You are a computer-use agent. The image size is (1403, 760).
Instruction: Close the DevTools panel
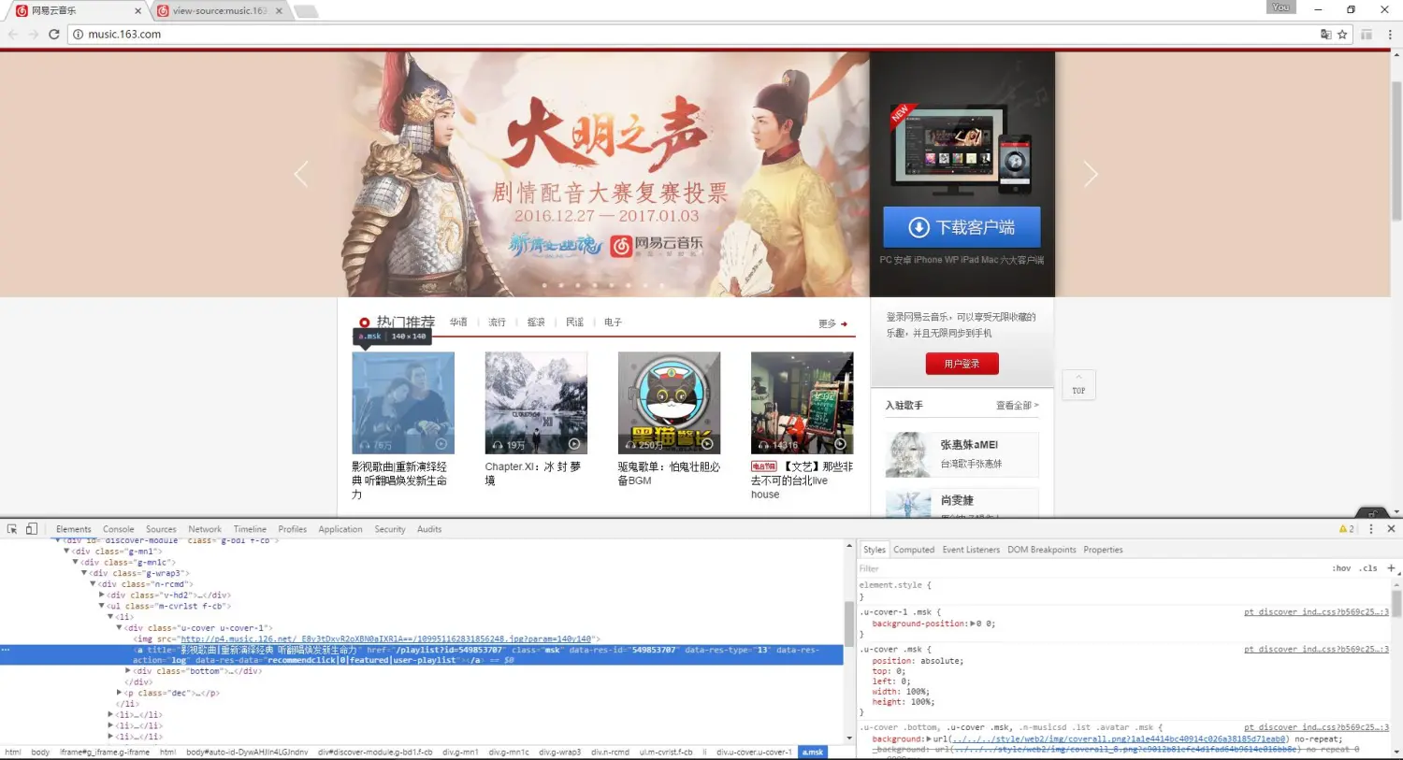(x=1391, y=528)
